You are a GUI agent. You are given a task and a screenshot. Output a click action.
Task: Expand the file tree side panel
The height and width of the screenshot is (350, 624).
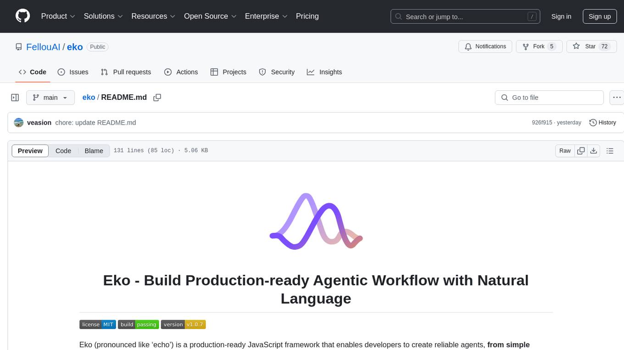(15, 98)
